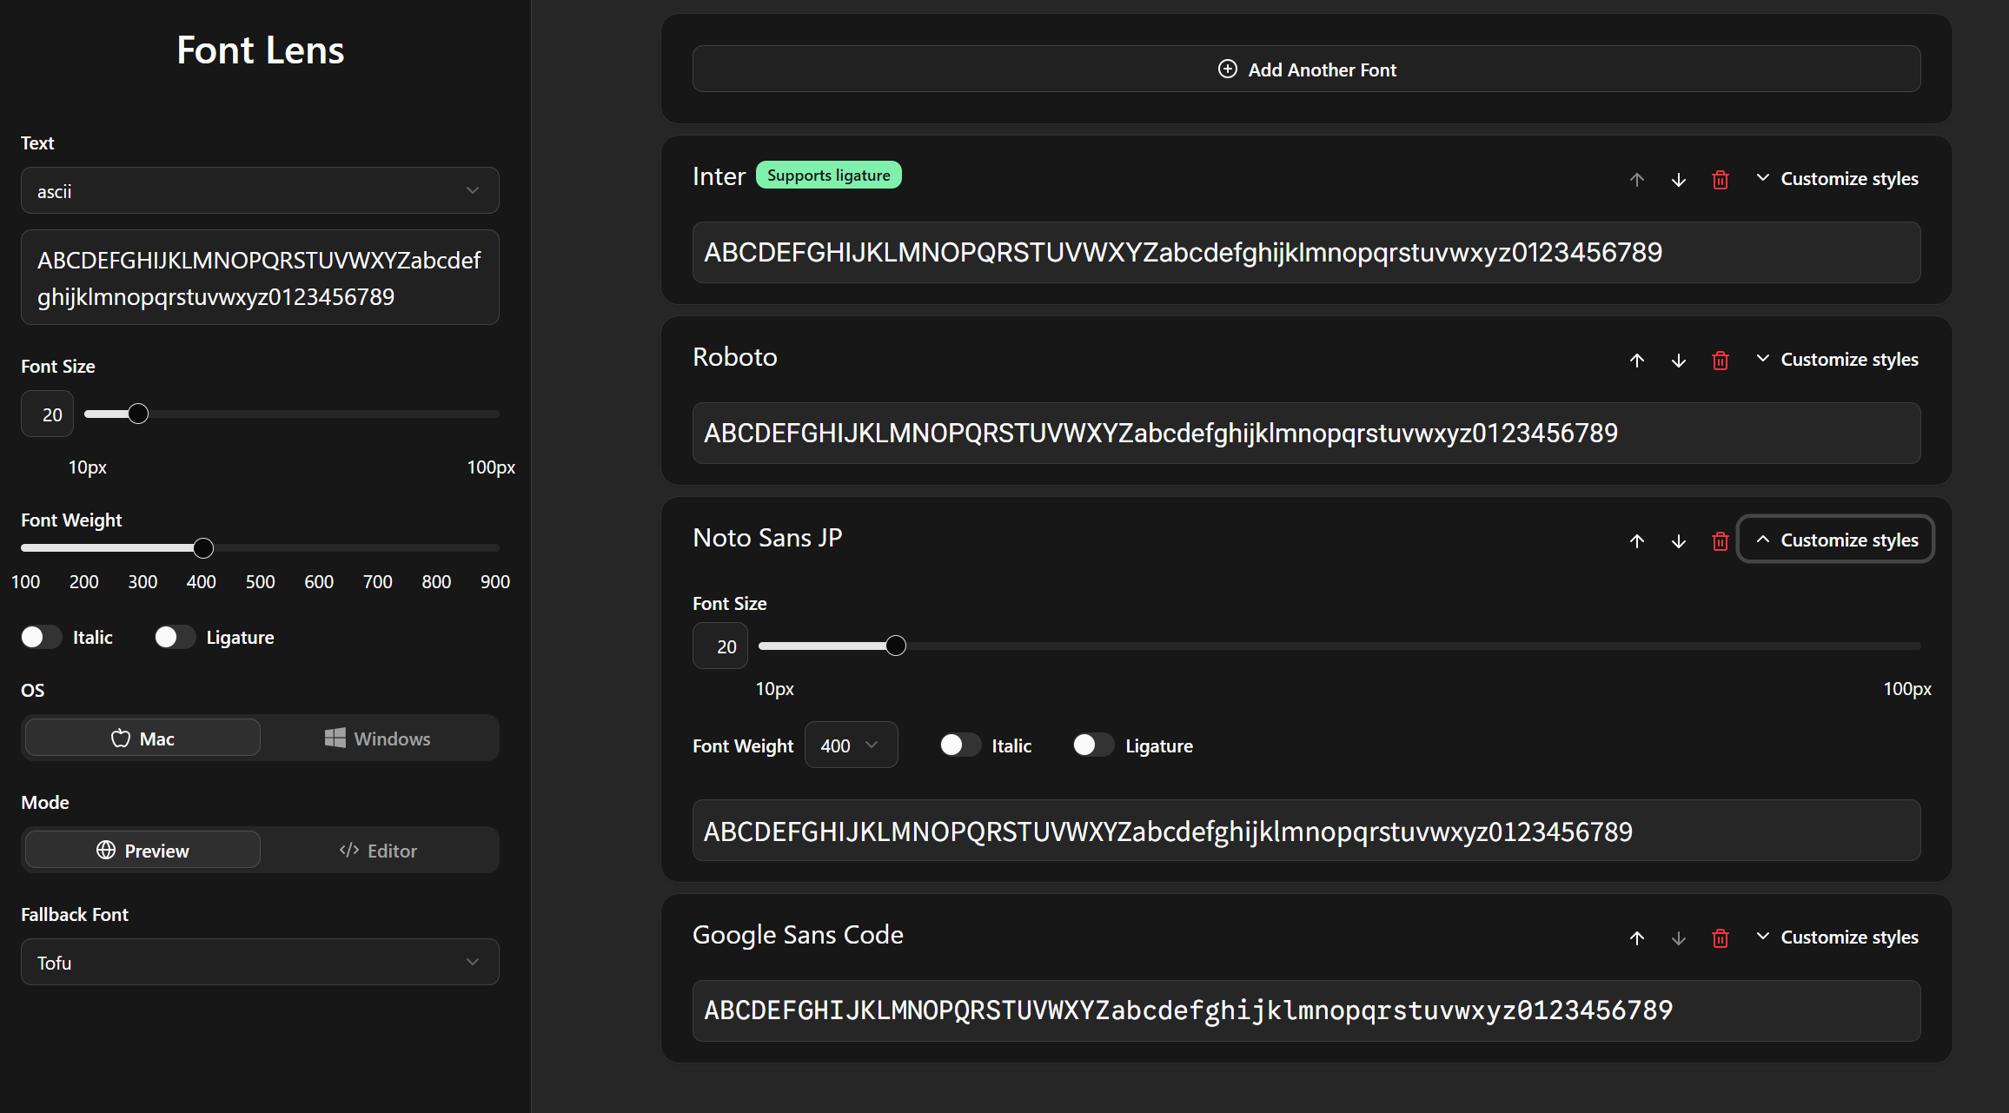Switch to Editor mode
The image size is (2009, 1113).
378,850
